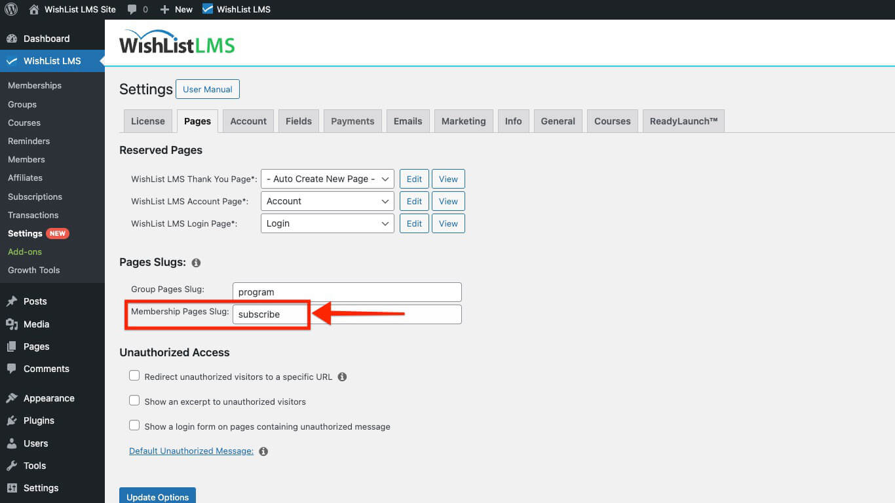The width and height of the screenshot is (895, 503).
Task: Open the Account page selection dropdown
Action: tap(327, 201)
